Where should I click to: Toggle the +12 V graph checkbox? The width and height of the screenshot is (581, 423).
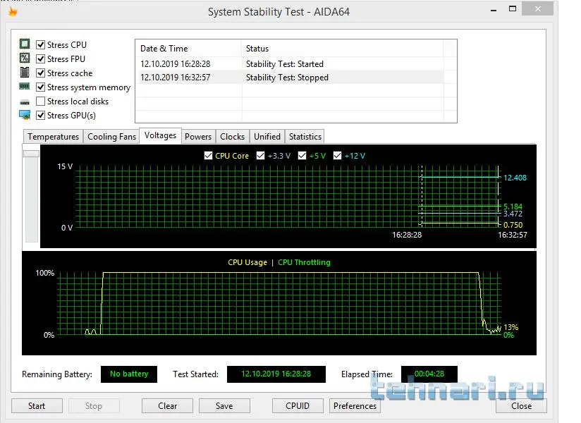(337, 156)
